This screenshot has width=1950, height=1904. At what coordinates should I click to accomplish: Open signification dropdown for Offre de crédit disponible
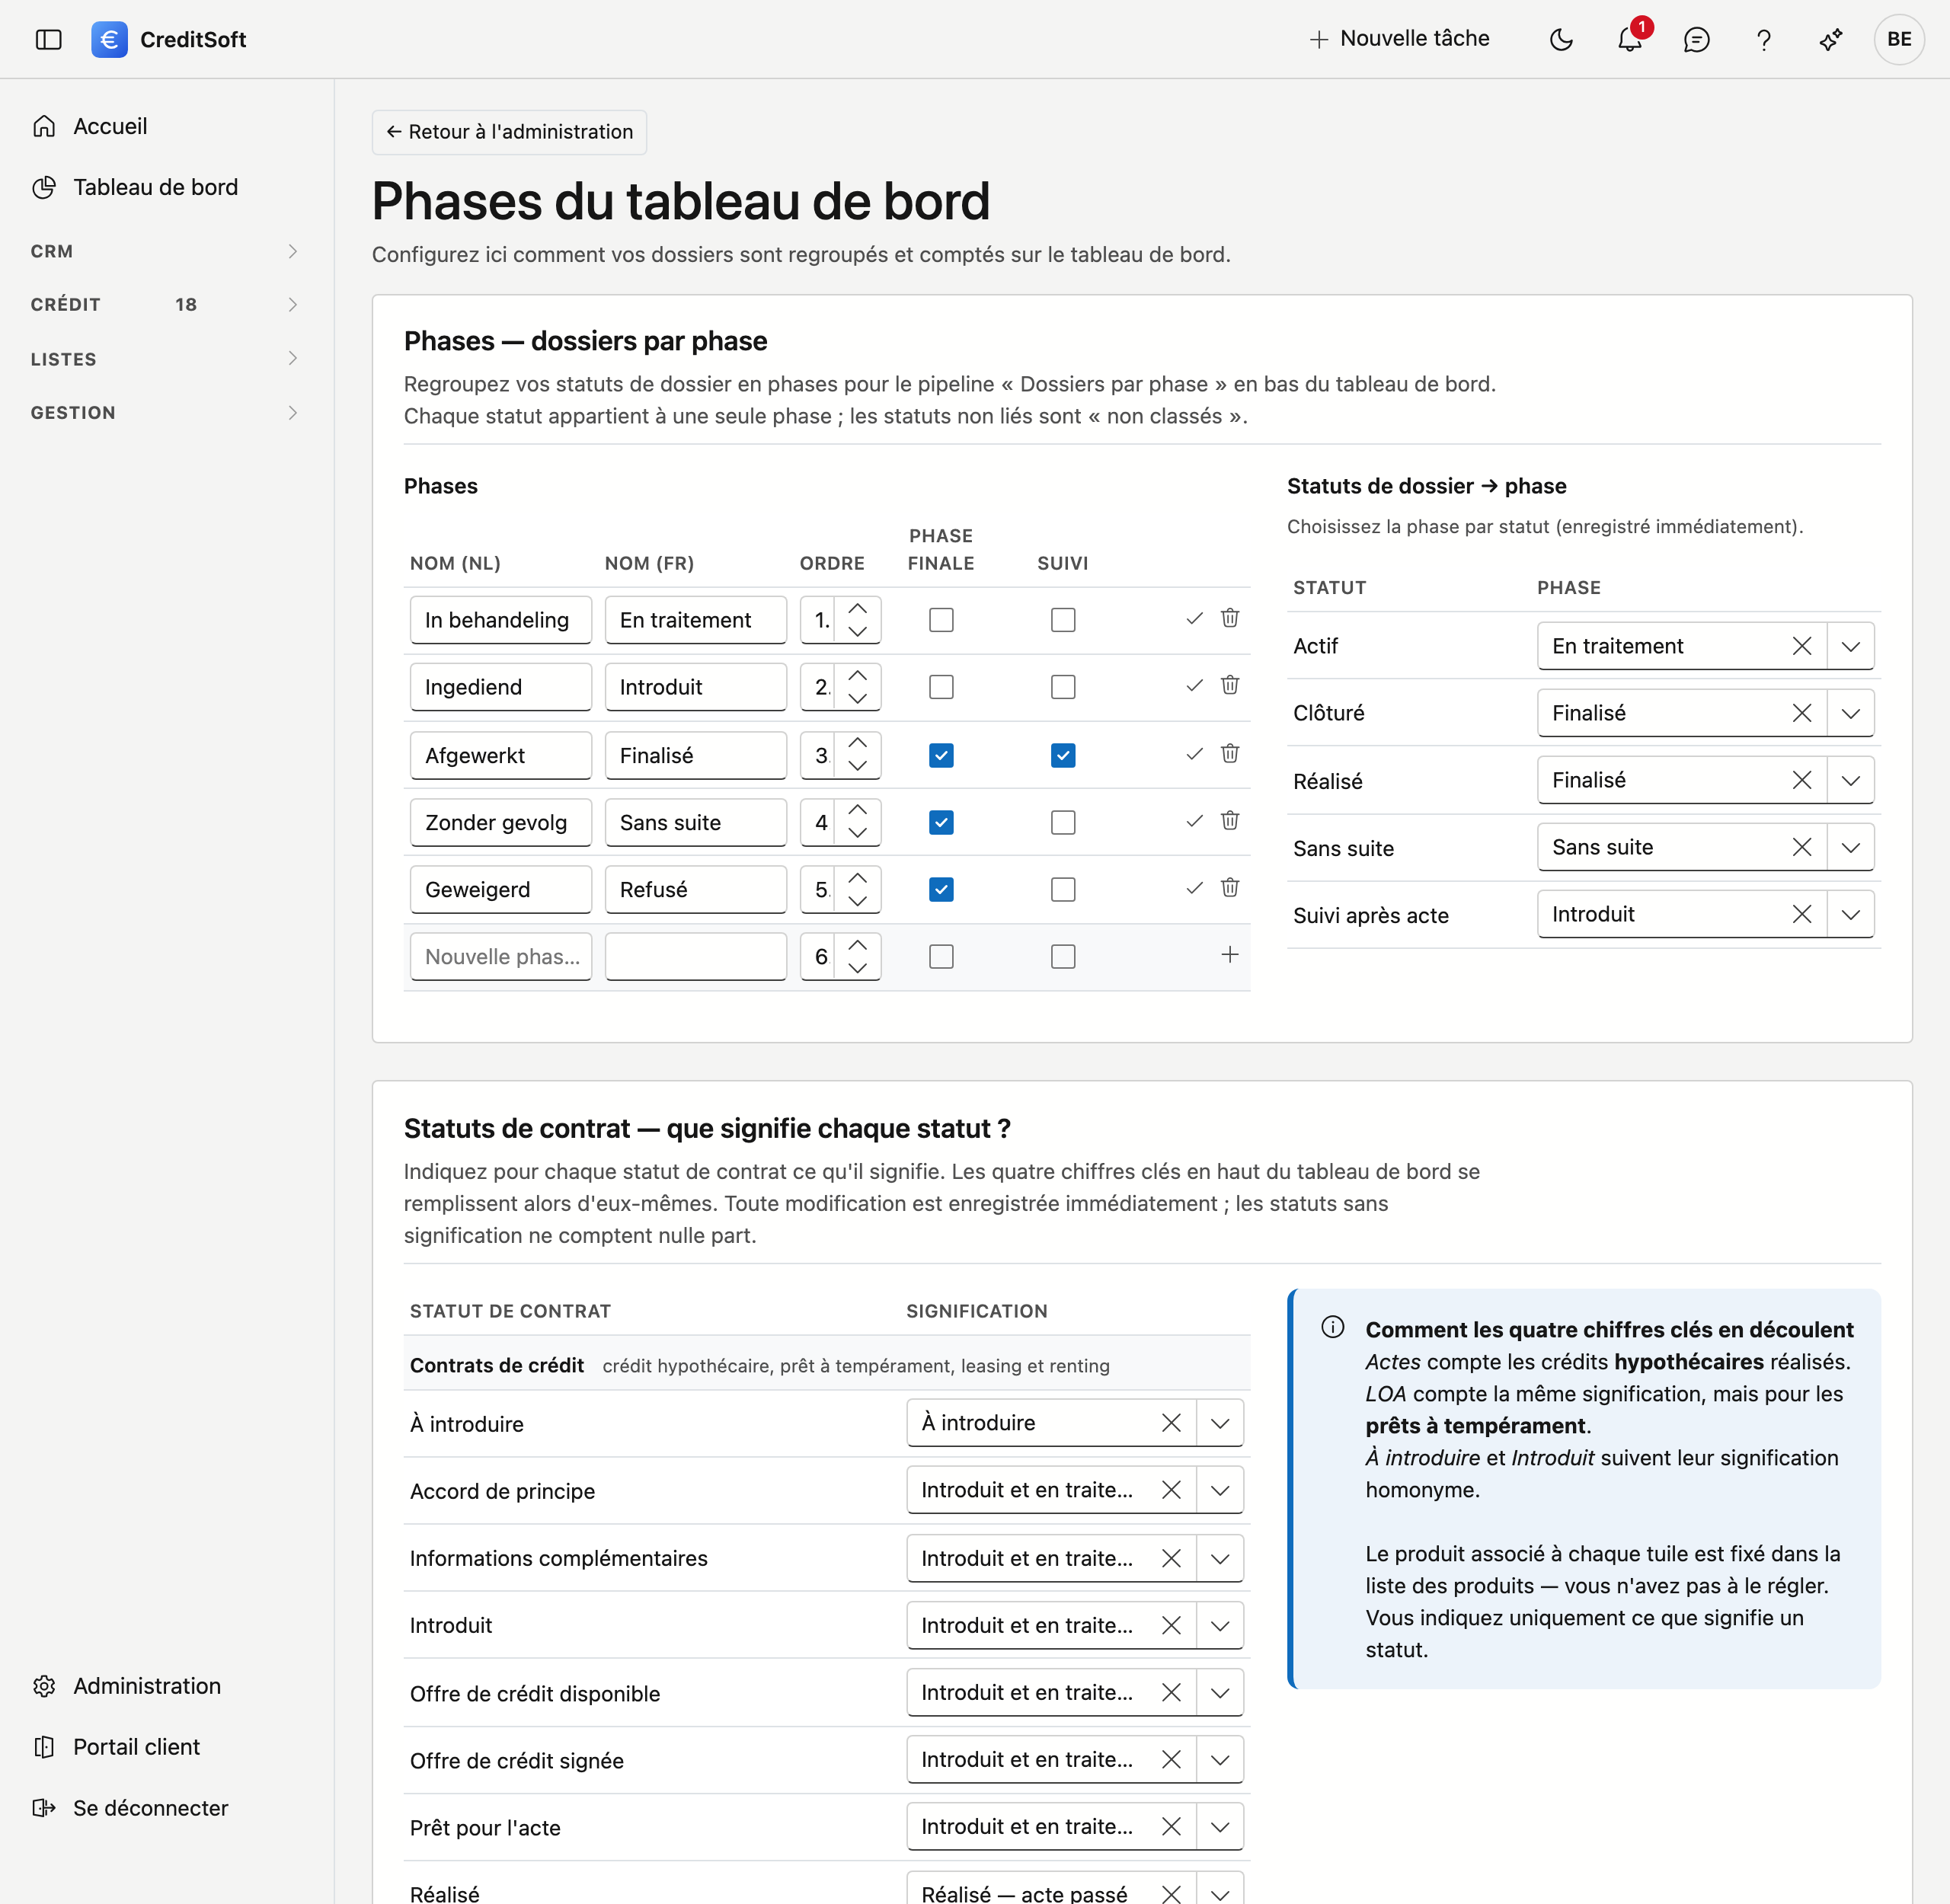pyautogui.click(x=1220, y=1692)
